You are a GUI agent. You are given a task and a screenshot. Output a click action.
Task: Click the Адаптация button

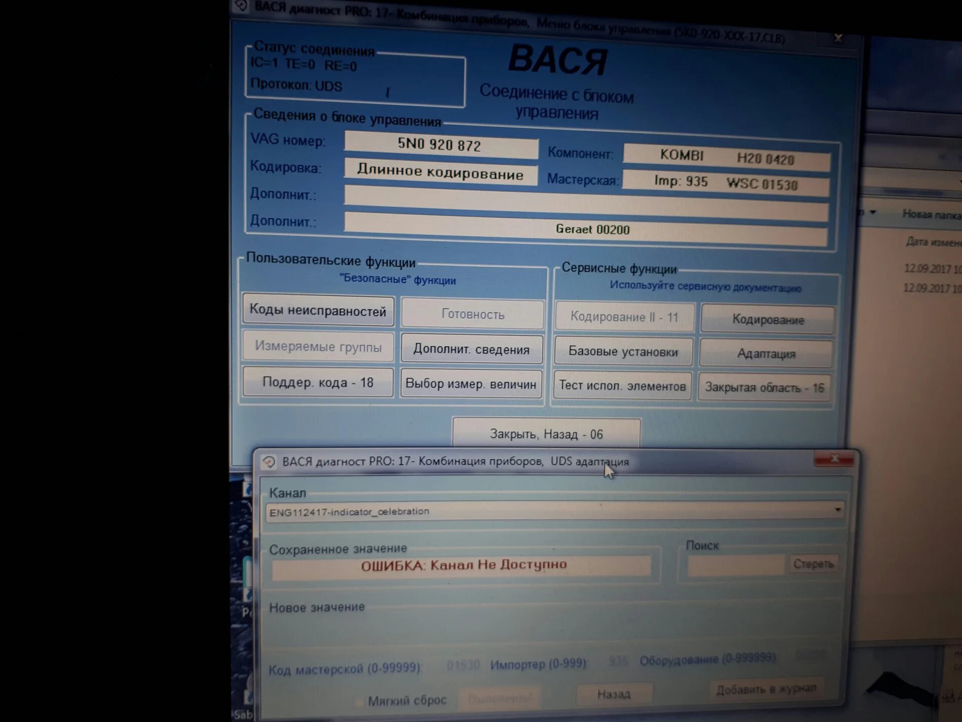766,353
